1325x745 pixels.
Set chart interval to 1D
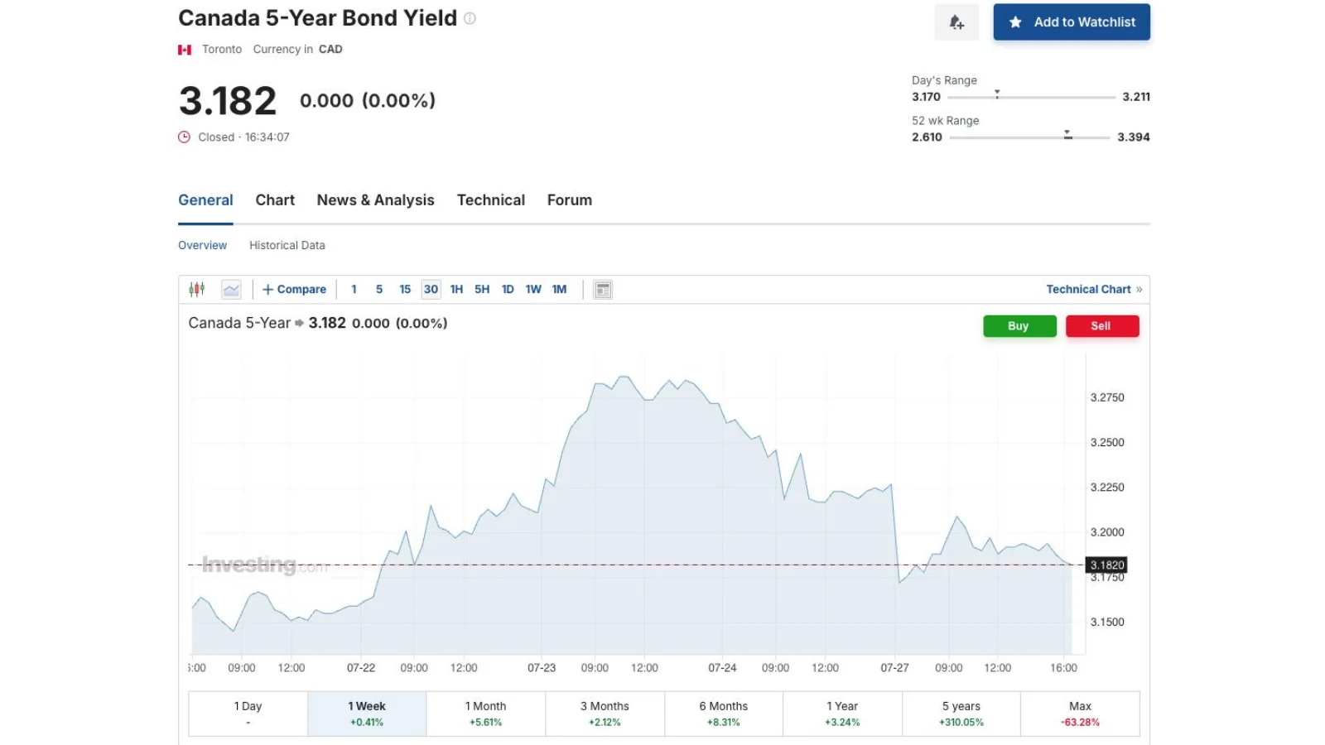[508, 289]
